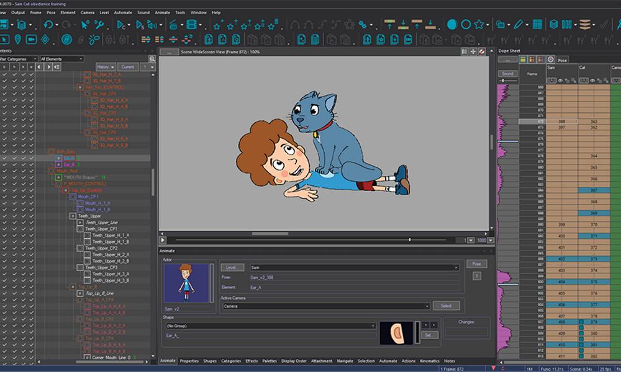621x372 pixels.
Task: Click the filled circle shape icon
Action: coord(451,25)
